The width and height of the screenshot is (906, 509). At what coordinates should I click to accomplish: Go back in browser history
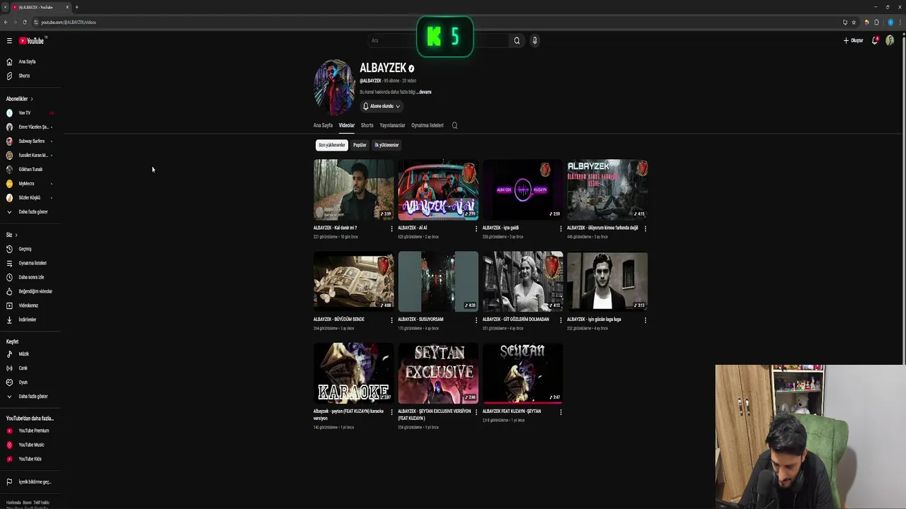tap(6, 22)
